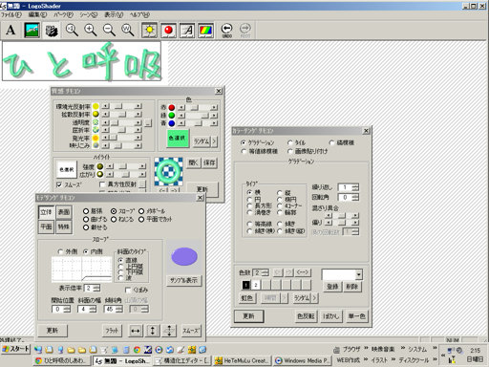This screenshot has height=367, width=489.
Task: Select the 外側 radio button
Action: tap(60, 251)
